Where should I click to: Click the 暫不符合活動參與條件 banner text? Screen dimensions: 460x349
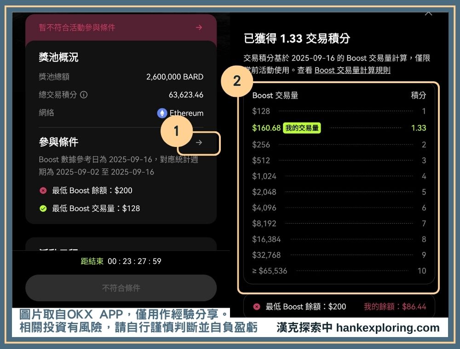(x=77, y=28)
